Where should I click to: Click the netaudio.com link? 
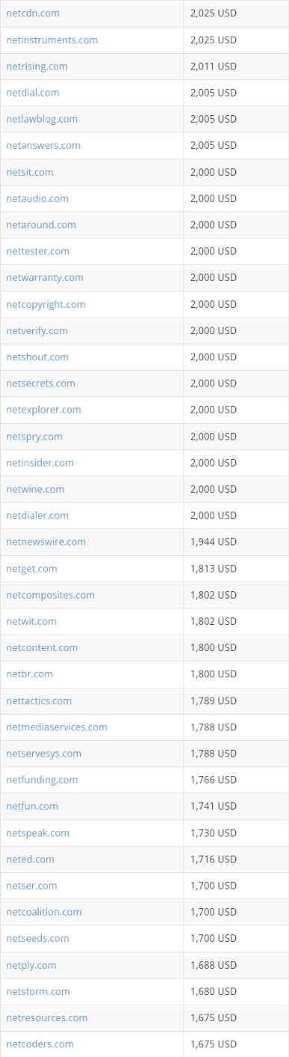[x=37, y=198]
